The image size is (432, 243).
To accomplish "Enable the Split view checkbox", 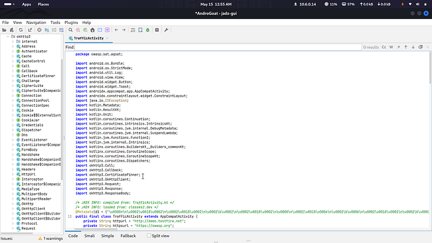I will (x=149, y=236).
